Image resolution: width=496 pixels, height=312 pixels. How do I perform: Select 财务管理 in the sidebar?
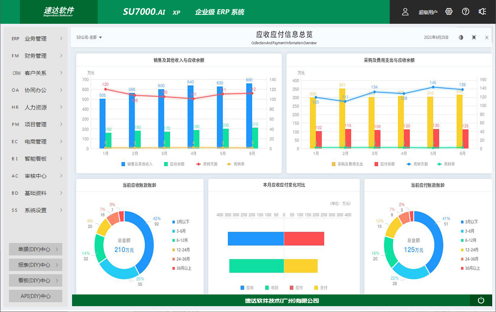click(x=35, y=56)
